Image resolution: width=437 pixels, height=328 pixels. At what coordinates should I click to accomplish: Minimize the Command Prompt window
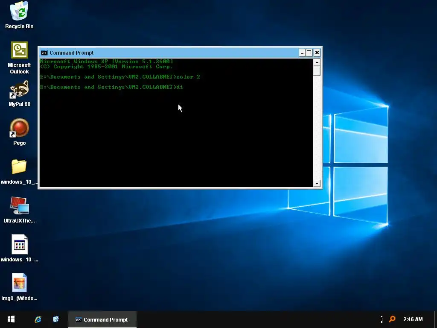click(x=302, y=53)
